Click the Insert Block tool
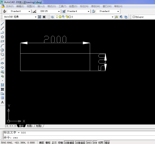 tap(2, 72)
